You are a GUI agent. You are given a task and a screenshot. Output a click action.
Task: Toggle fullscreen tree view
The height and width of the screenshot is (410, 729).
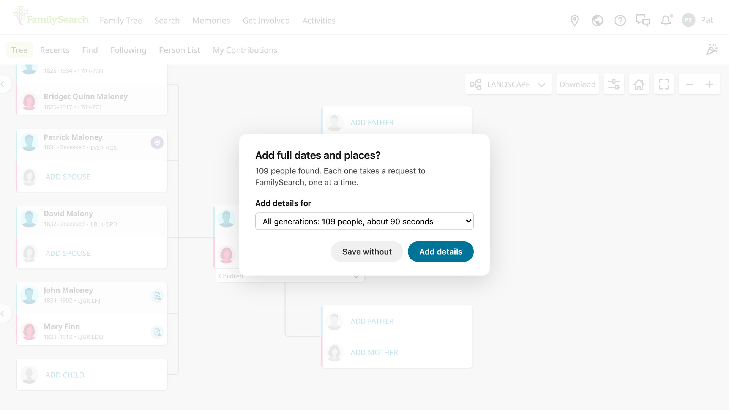pos(664,84)
